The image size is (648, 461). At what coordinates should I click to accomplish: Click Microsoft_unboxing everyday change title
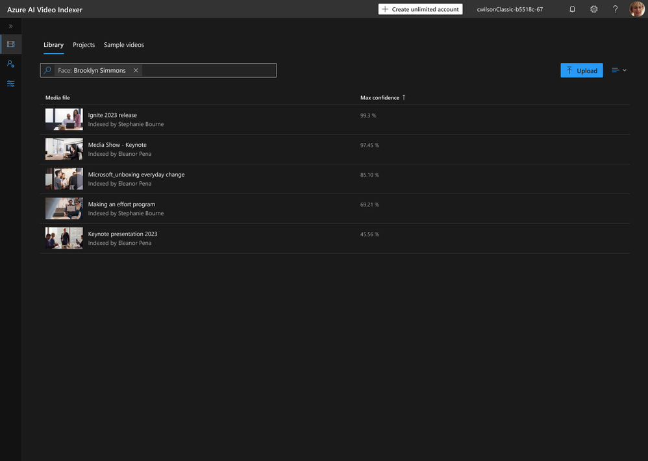click(x=136, y=174)
